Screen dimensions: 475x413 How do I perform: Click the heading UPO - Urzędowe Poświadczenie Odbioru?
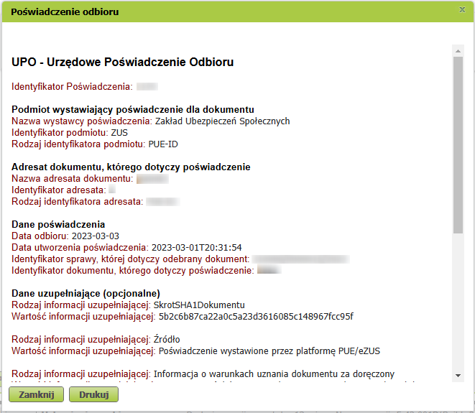pos(123,62)
